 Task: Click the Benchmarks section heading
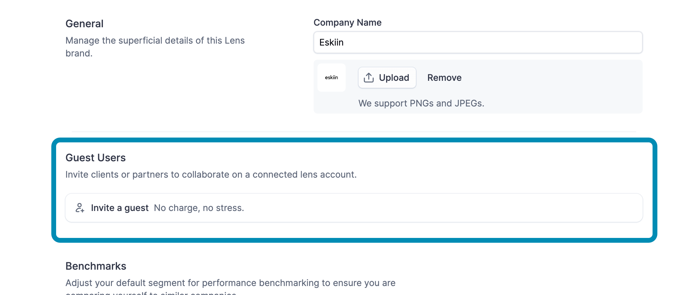click(x=96, y=266)
